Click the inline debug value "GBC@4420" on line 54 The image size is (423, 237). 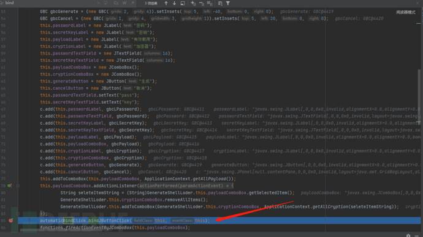tap(373, 18)
